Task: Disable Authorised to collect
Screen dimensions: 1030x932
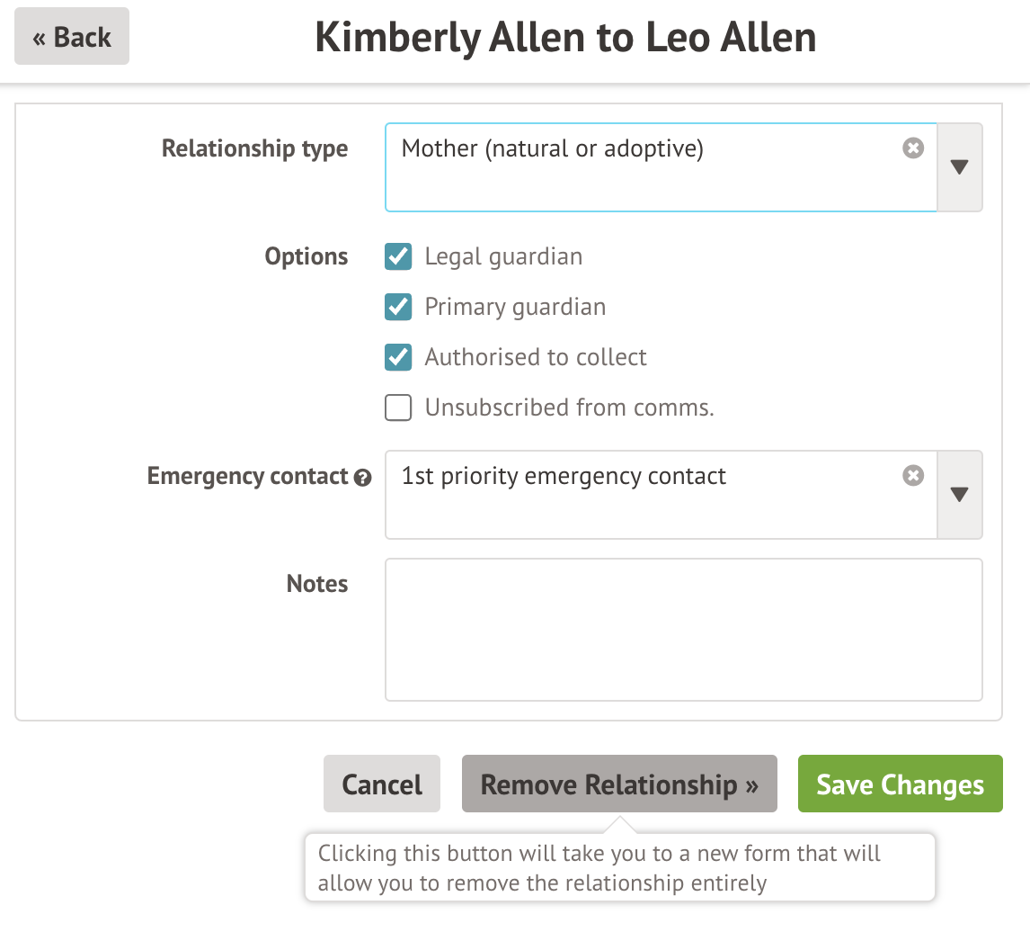Action: (398, 357)
